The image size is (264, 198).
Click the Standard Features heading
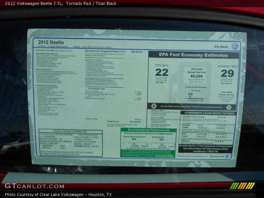click(45, 50)
